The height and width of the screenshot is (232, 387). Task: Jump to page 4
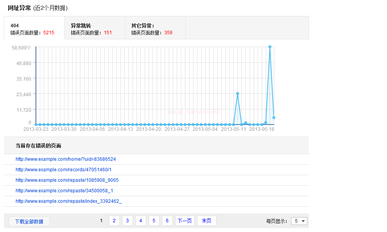click(x=140, y=221)
